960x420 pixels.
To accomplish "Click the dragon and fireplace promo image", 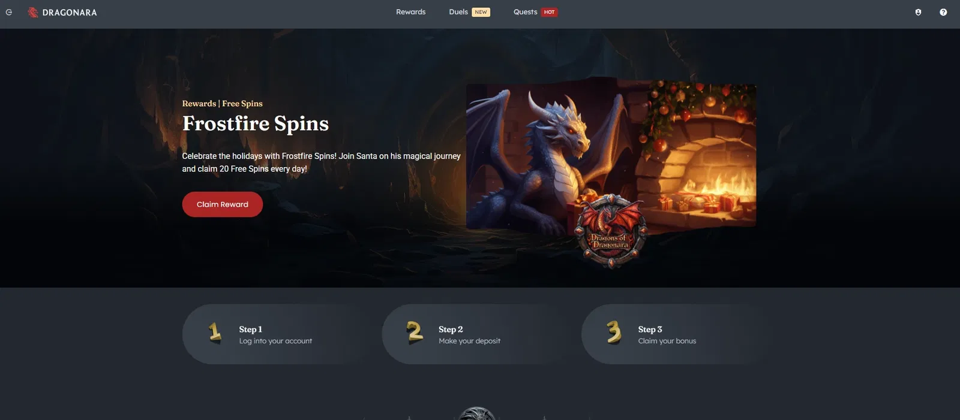I will 611,156.
